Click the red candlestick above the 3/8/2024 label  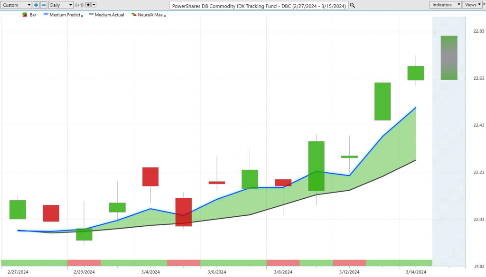[x=283, y=183]
